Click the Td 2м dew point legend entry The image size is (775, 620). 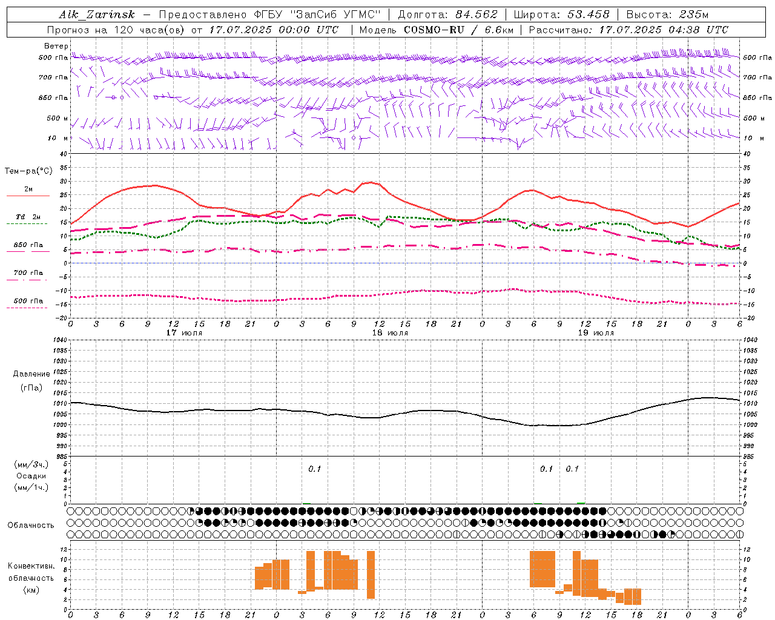pos(28,217)
